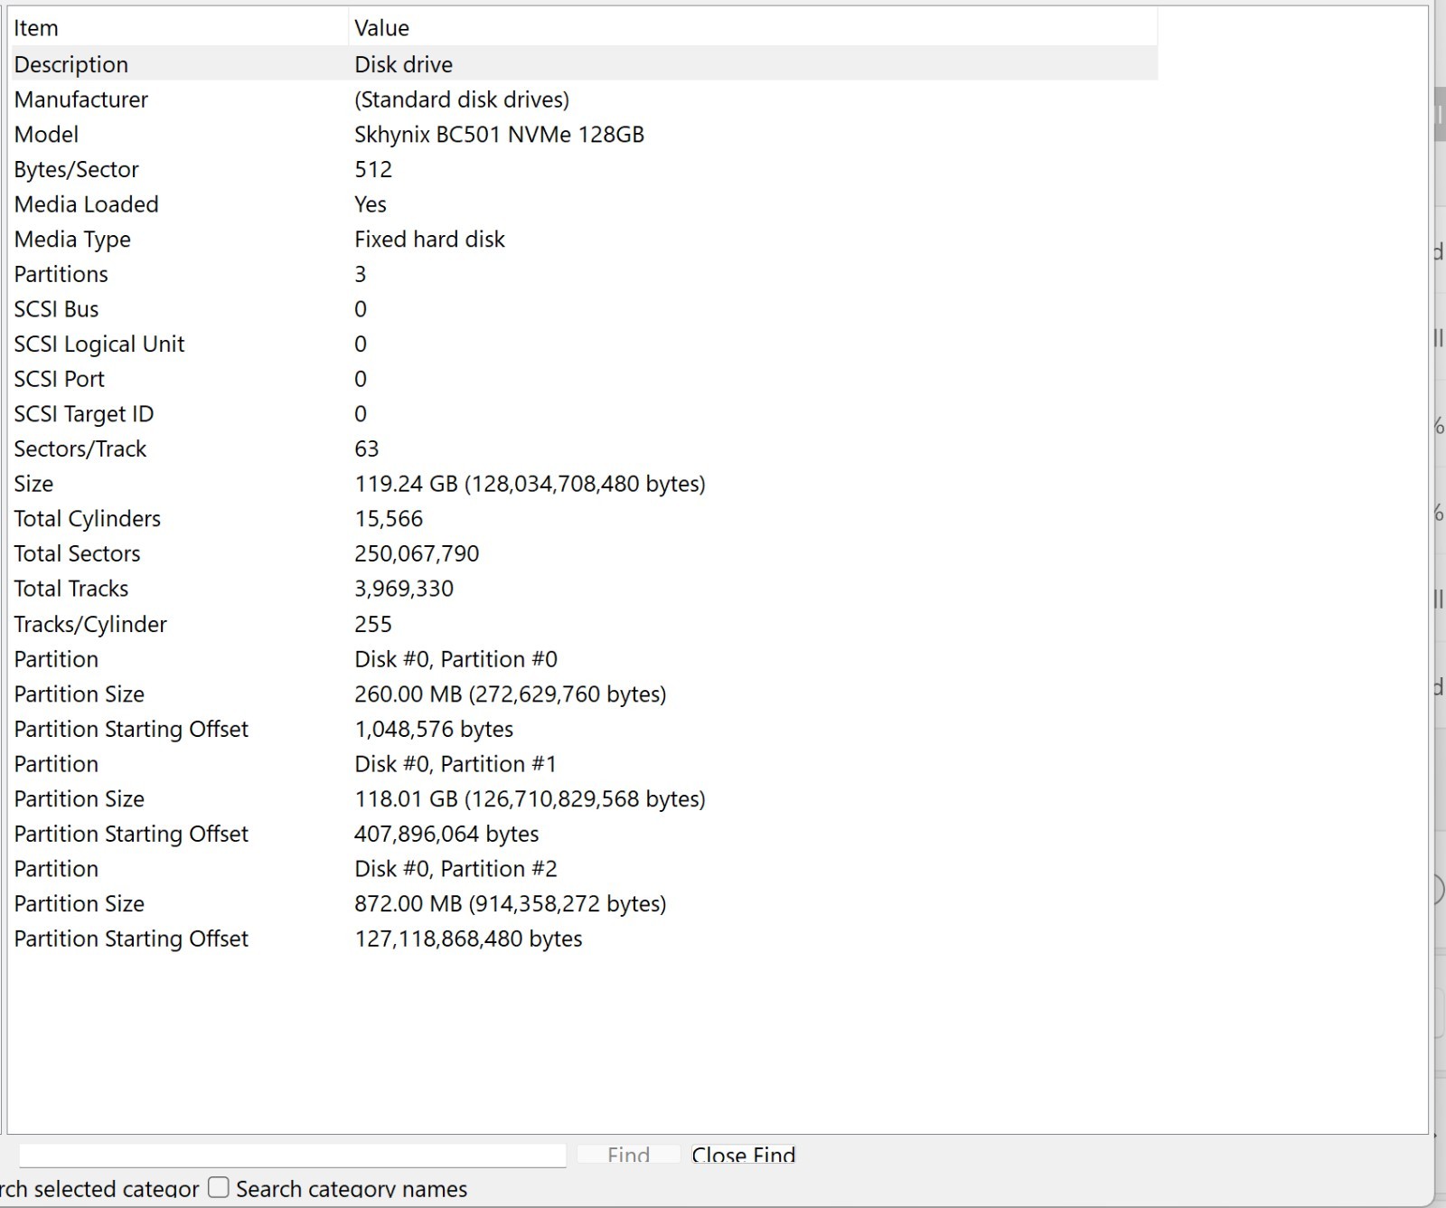Screen dimensions: 1446x1208
Task: Select the Disk #0, Partition #0 value
Action: 455,659
